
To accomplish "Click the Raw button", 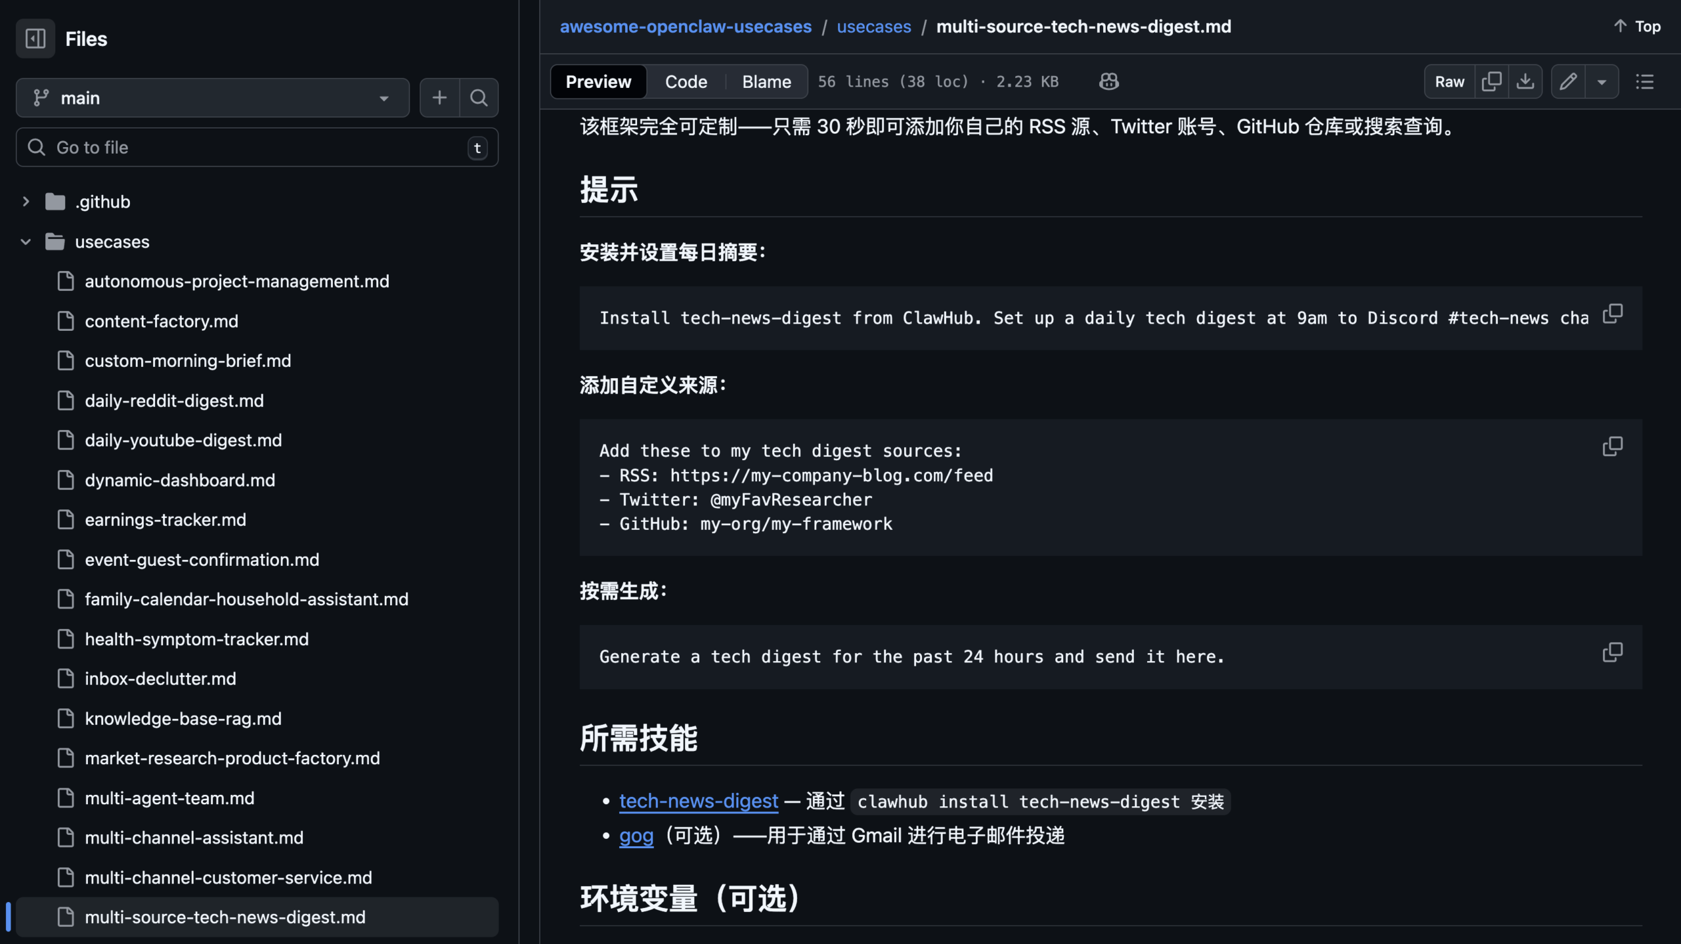I will tap(1449, 81).
